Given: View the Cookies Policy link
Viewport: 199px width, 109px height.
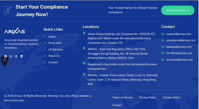Looking at the screenshot, I should pyautogui.click(x=172, y=98).
